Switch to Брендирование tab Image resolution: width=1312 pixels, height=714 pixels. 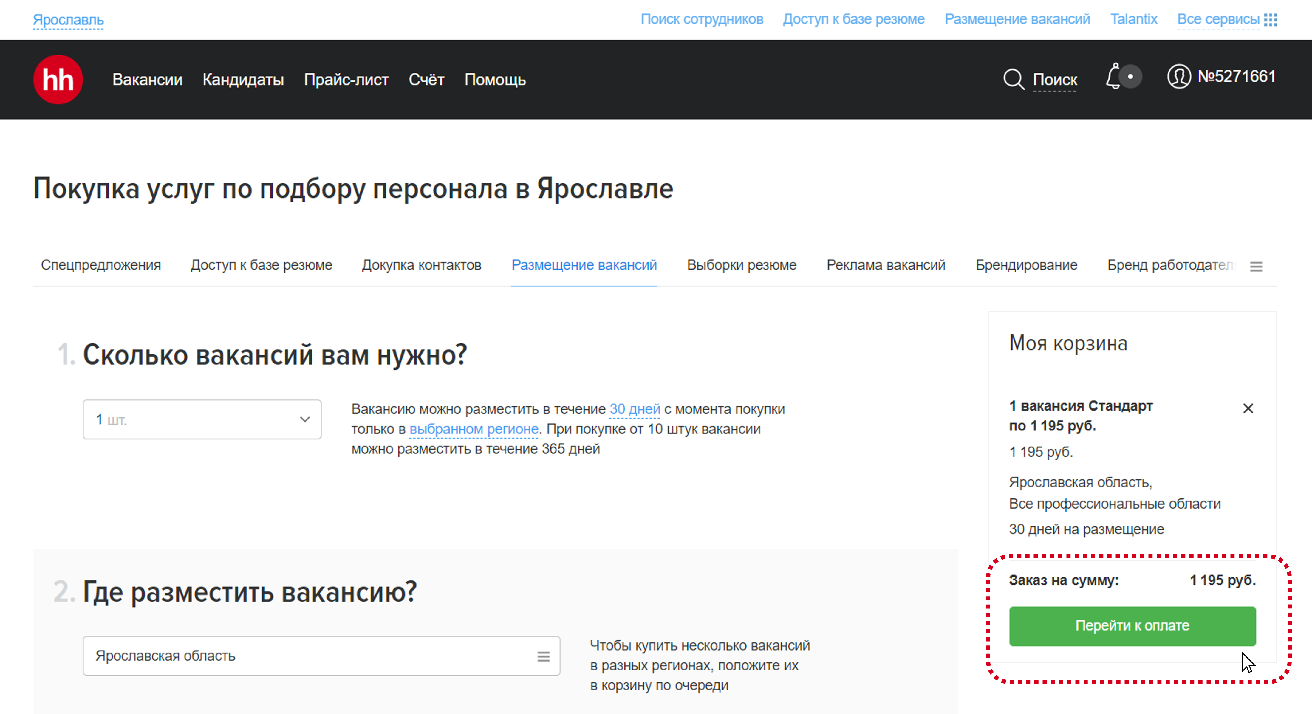(1026, 265)
